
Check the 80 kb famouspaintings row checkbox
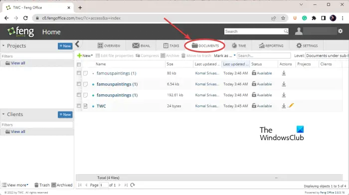point(79,73)
